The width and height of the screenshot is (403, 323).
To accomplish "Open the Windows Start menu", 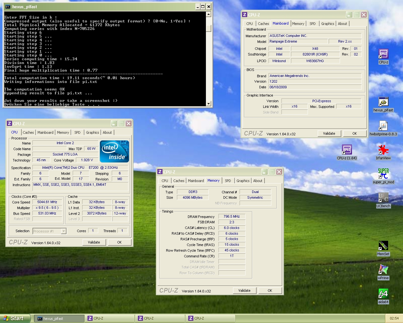I will click(x=15, y=318).
